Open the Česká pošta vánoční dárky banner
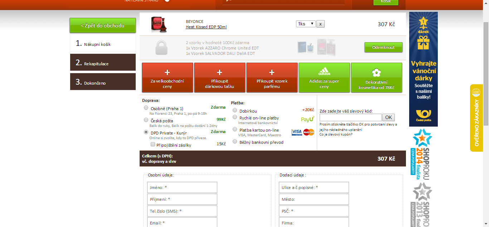This screenshot has width=489, height=227. (x=423, y=69)
